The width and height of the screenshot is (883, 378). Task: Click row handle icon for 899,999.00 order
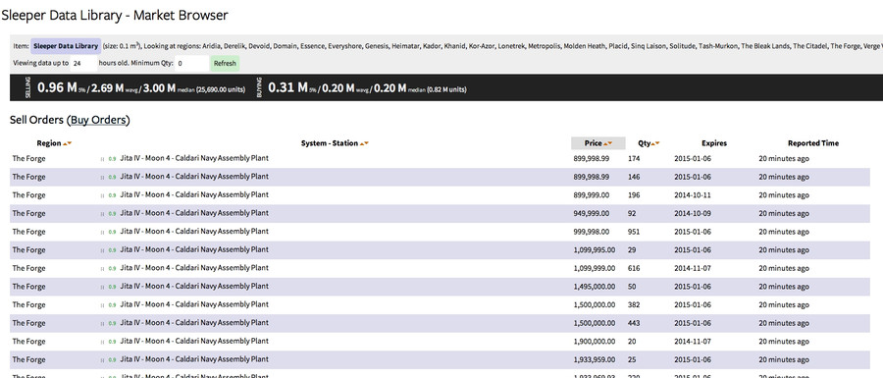(102, 195)
